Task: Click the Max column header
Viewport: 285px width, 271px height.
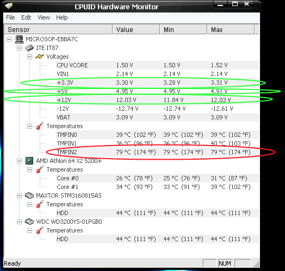Action: click(231, 29)
